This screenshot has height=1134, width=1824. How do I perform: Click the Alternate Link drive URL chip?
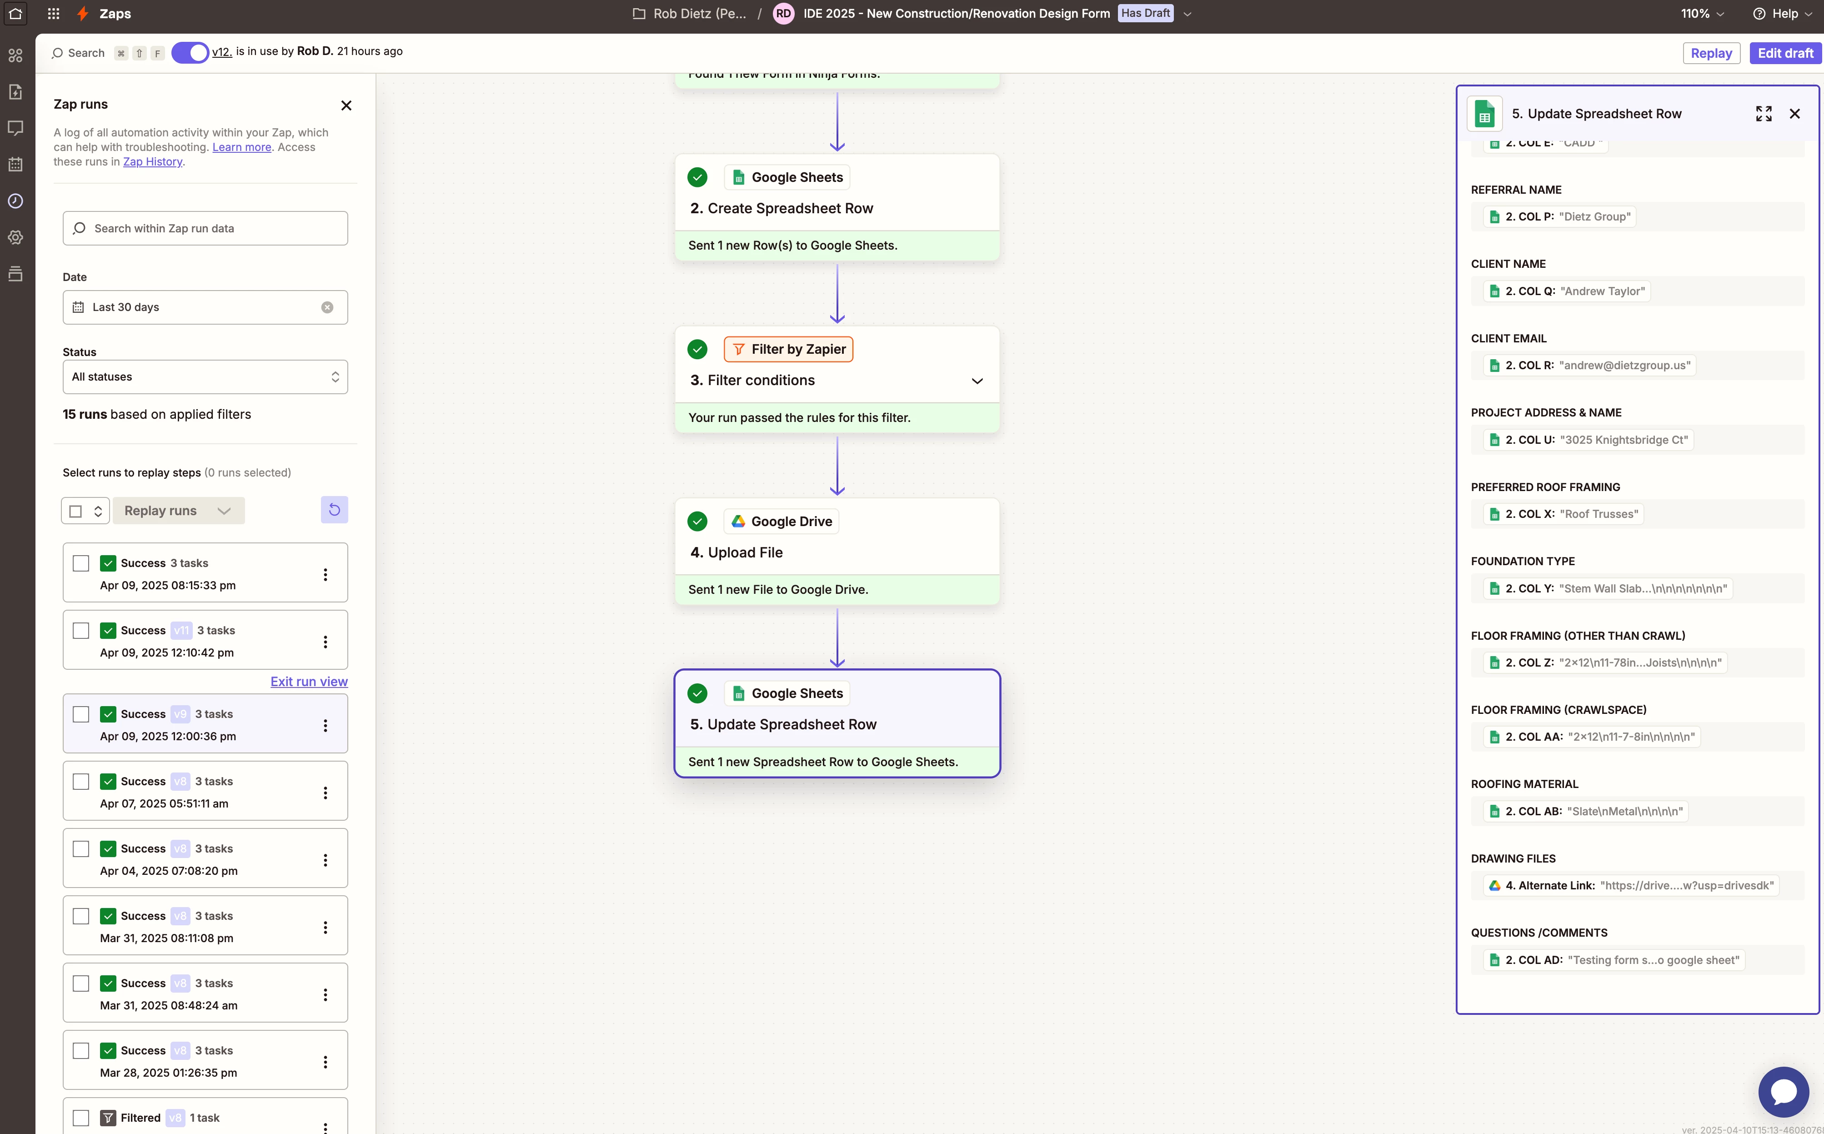1631,886
